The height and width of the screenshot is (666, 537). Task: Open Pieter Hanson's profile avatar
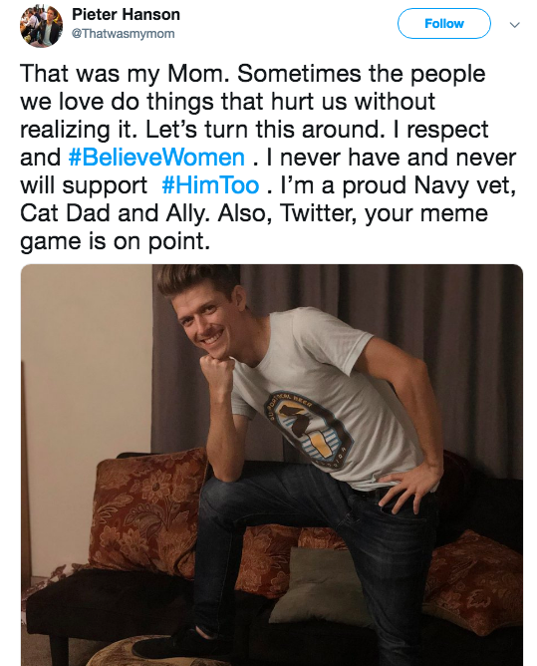[x=41, y=26]
